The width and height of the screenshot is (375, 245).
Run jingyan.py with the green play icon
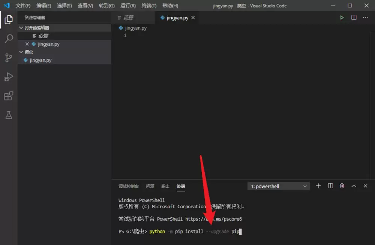coord(342,17)
